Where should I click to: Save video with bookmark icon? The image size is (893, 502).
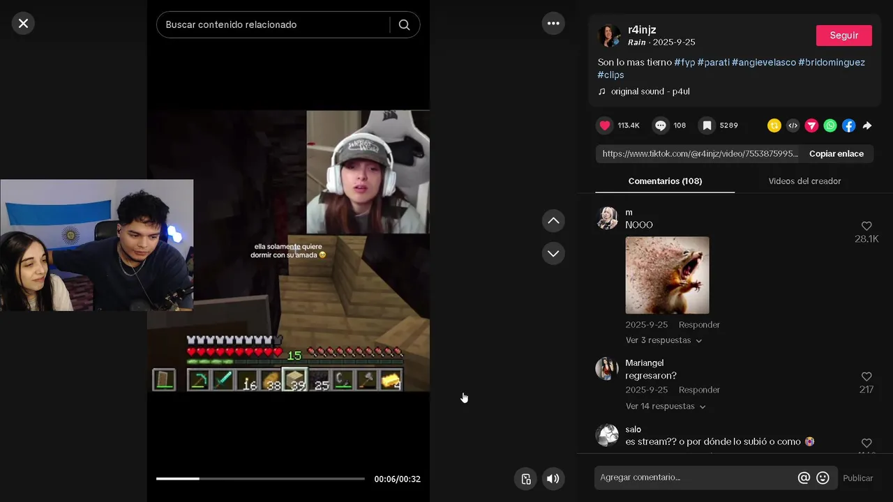(x=707, y=125)
